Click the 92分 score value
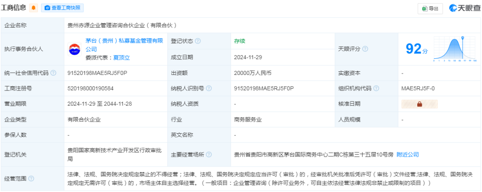This screenshot has height=192, width=482. tap(416, 49)
